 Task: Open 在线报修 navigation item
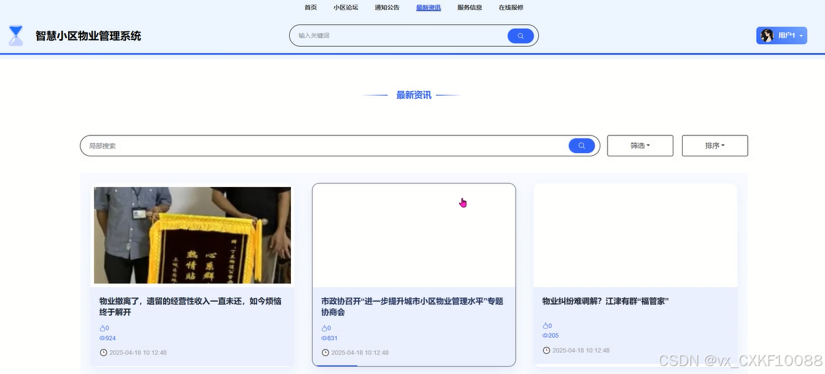pos(511,7)
